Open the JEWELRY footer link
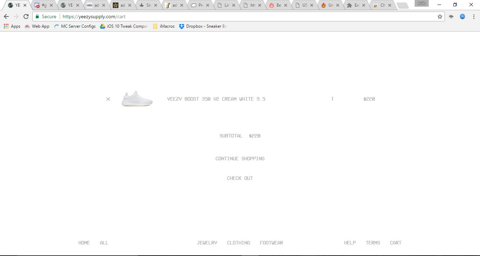 click(x=207, y=243)
